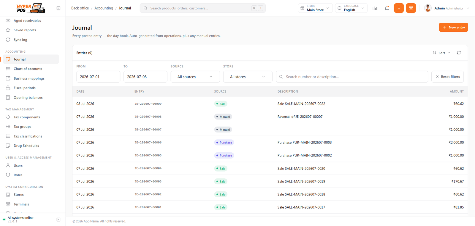Open the Accounting breadcrumb link
475x226 pixels.
[104, 8]
